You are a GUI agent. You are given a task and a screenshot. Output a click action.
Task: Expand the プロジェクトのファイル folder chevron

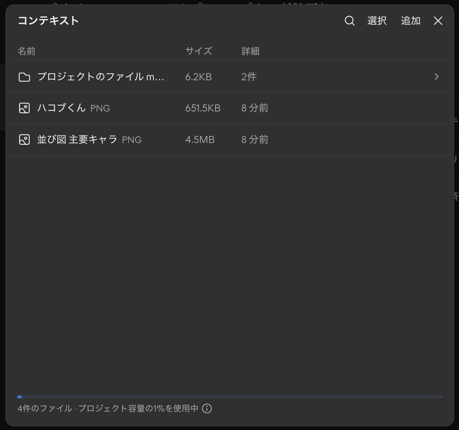coord(437,77)
